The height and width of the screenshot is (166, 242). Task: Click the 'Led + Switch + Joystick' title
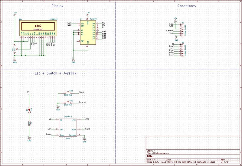tap(56, 73)
